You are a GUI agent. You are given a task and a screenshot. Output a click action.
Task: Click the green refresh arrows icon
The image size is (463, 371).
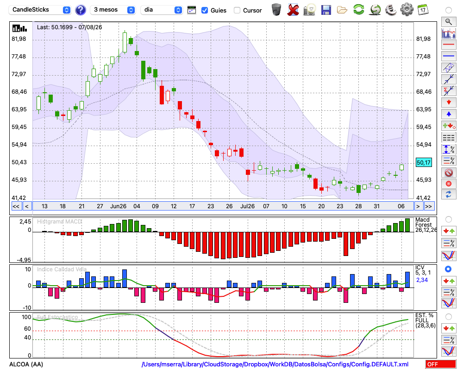click(x=358, y=9)
